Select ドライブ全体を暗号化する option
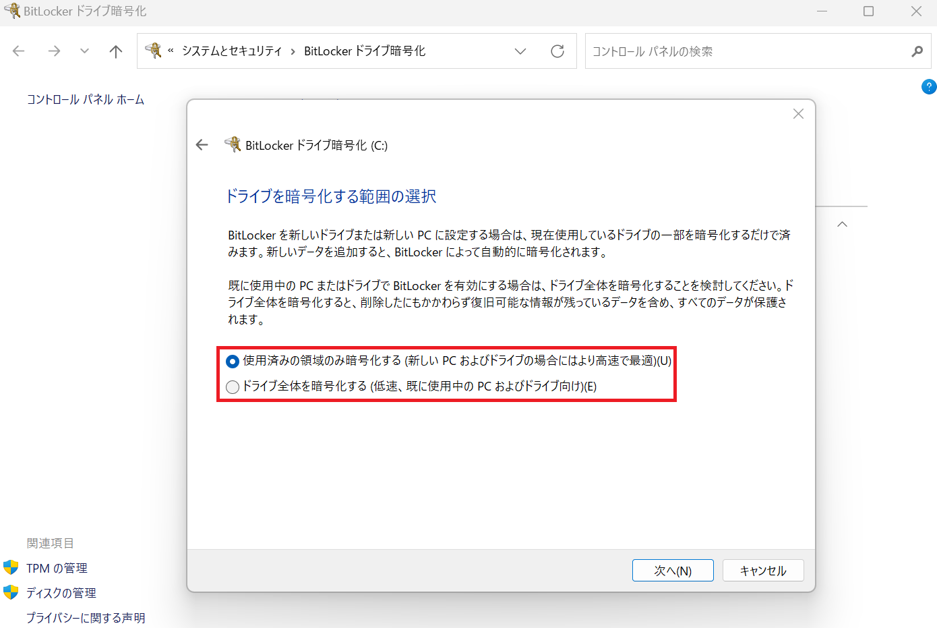This screenshot has width=937, height=628. pyautogui.click(x=411, y=387)
